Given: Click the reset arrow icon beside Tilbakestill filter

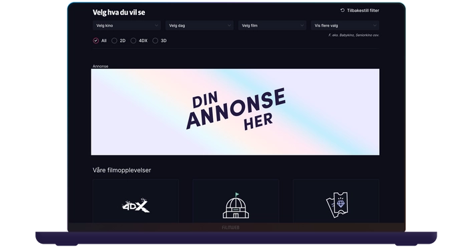Looking at the screenshot, I should click(x=342, y=10).
